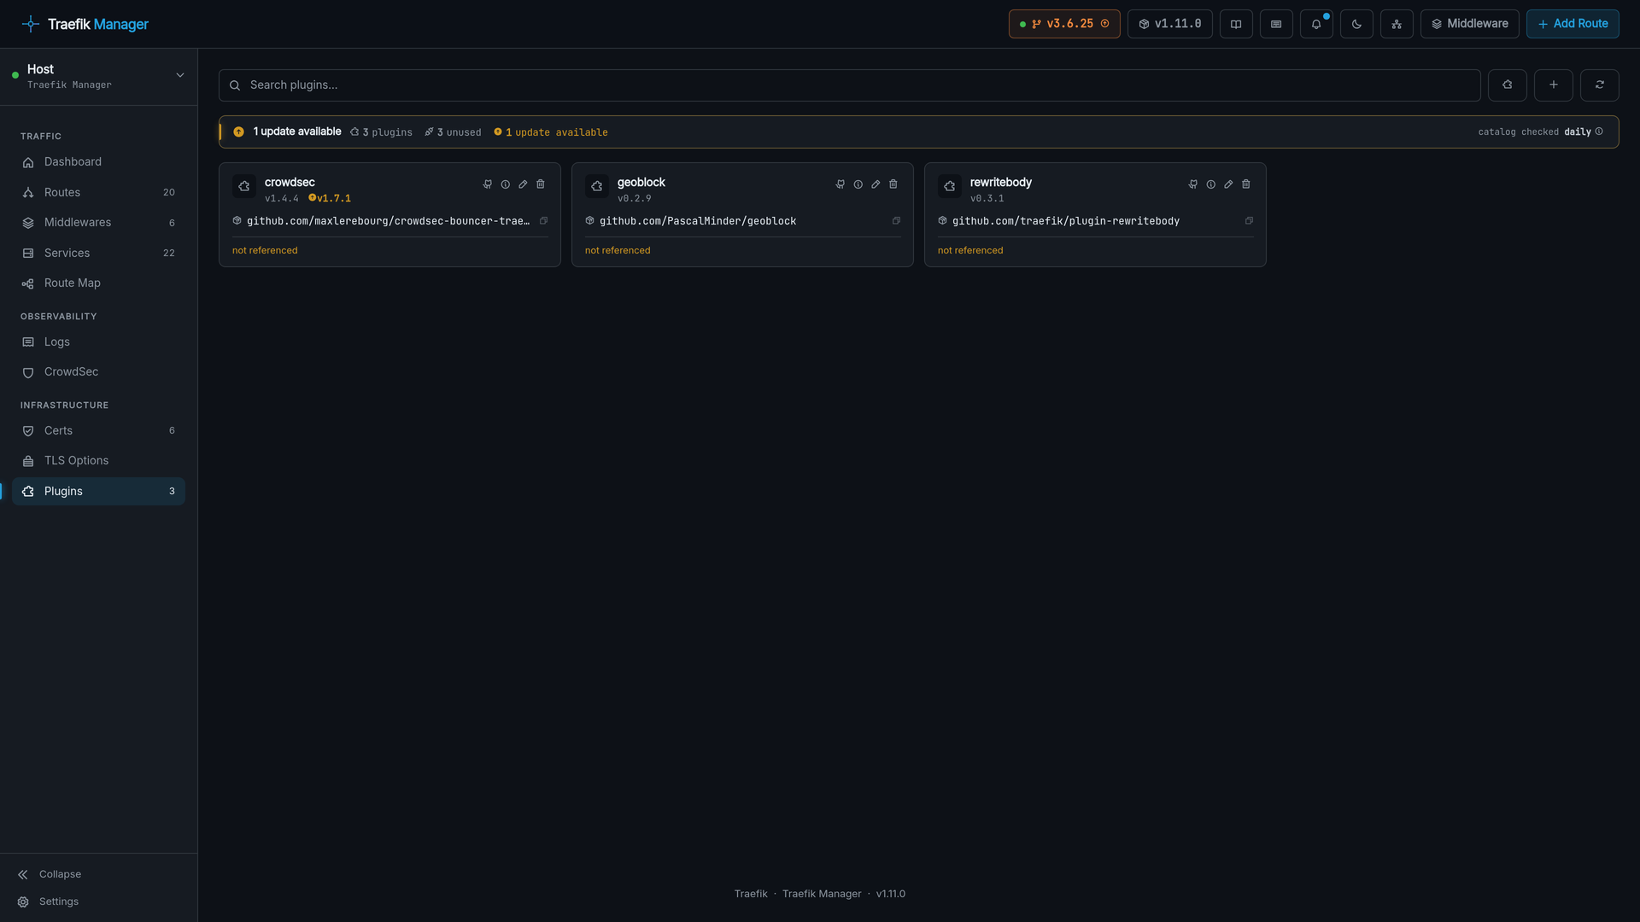
Task: Click 'not referenced' on the crowdsec card
Action: [x=265, y=251]
